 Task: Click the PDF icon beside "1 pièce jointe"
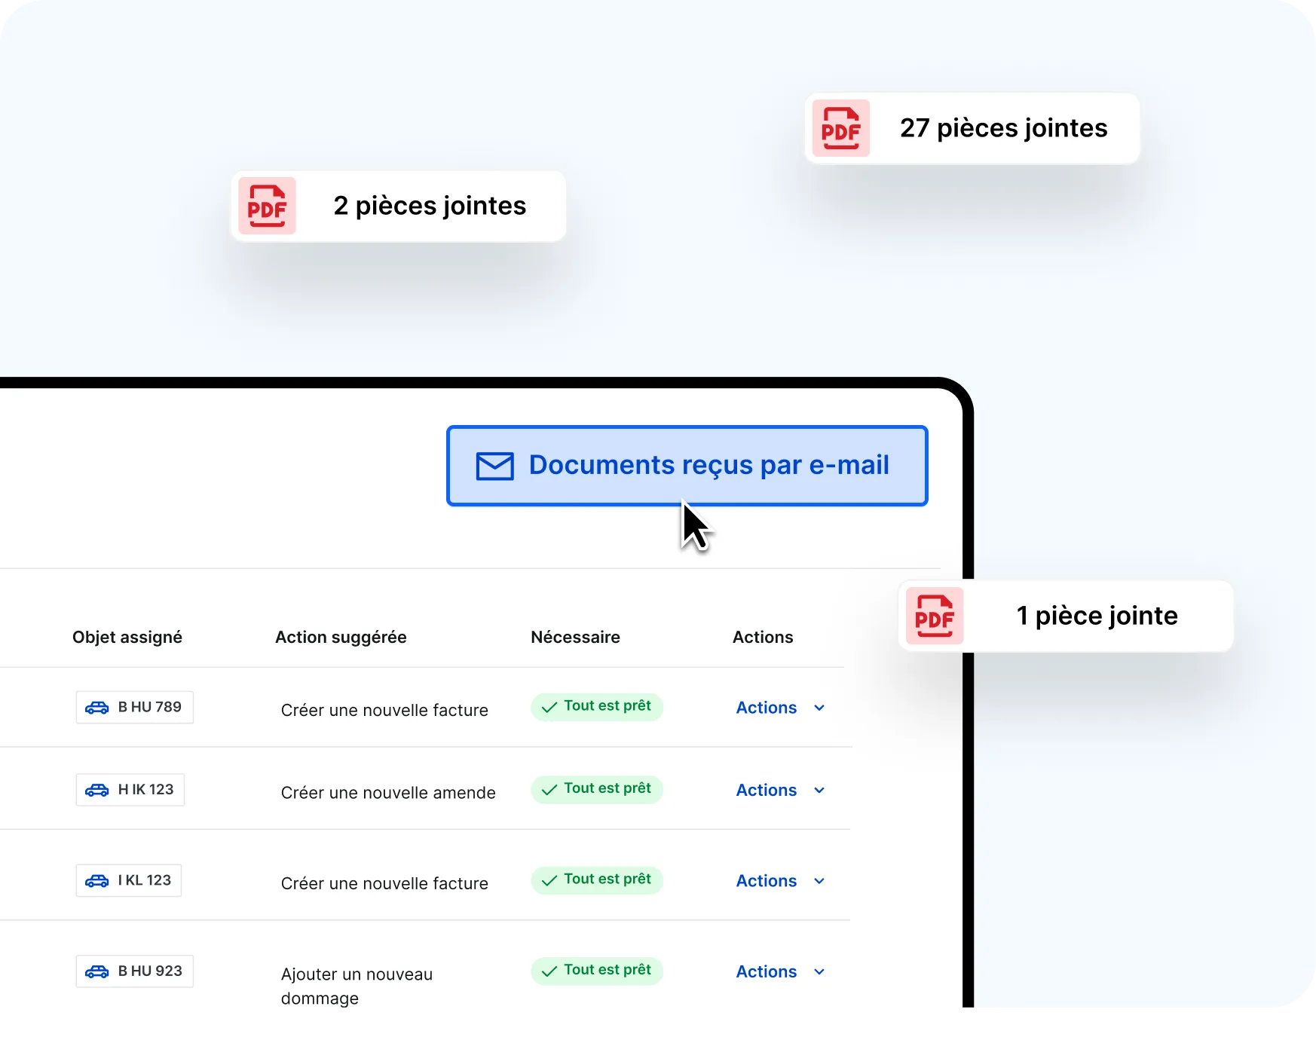[x=935, y=616]
